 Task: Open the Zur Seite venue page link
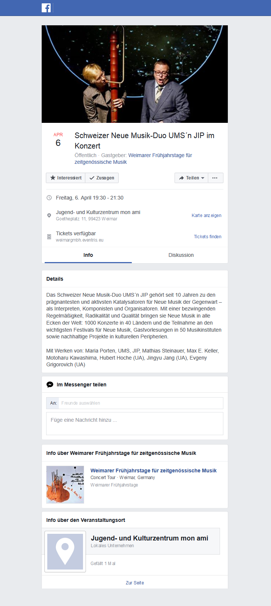[x=135, y=583]
